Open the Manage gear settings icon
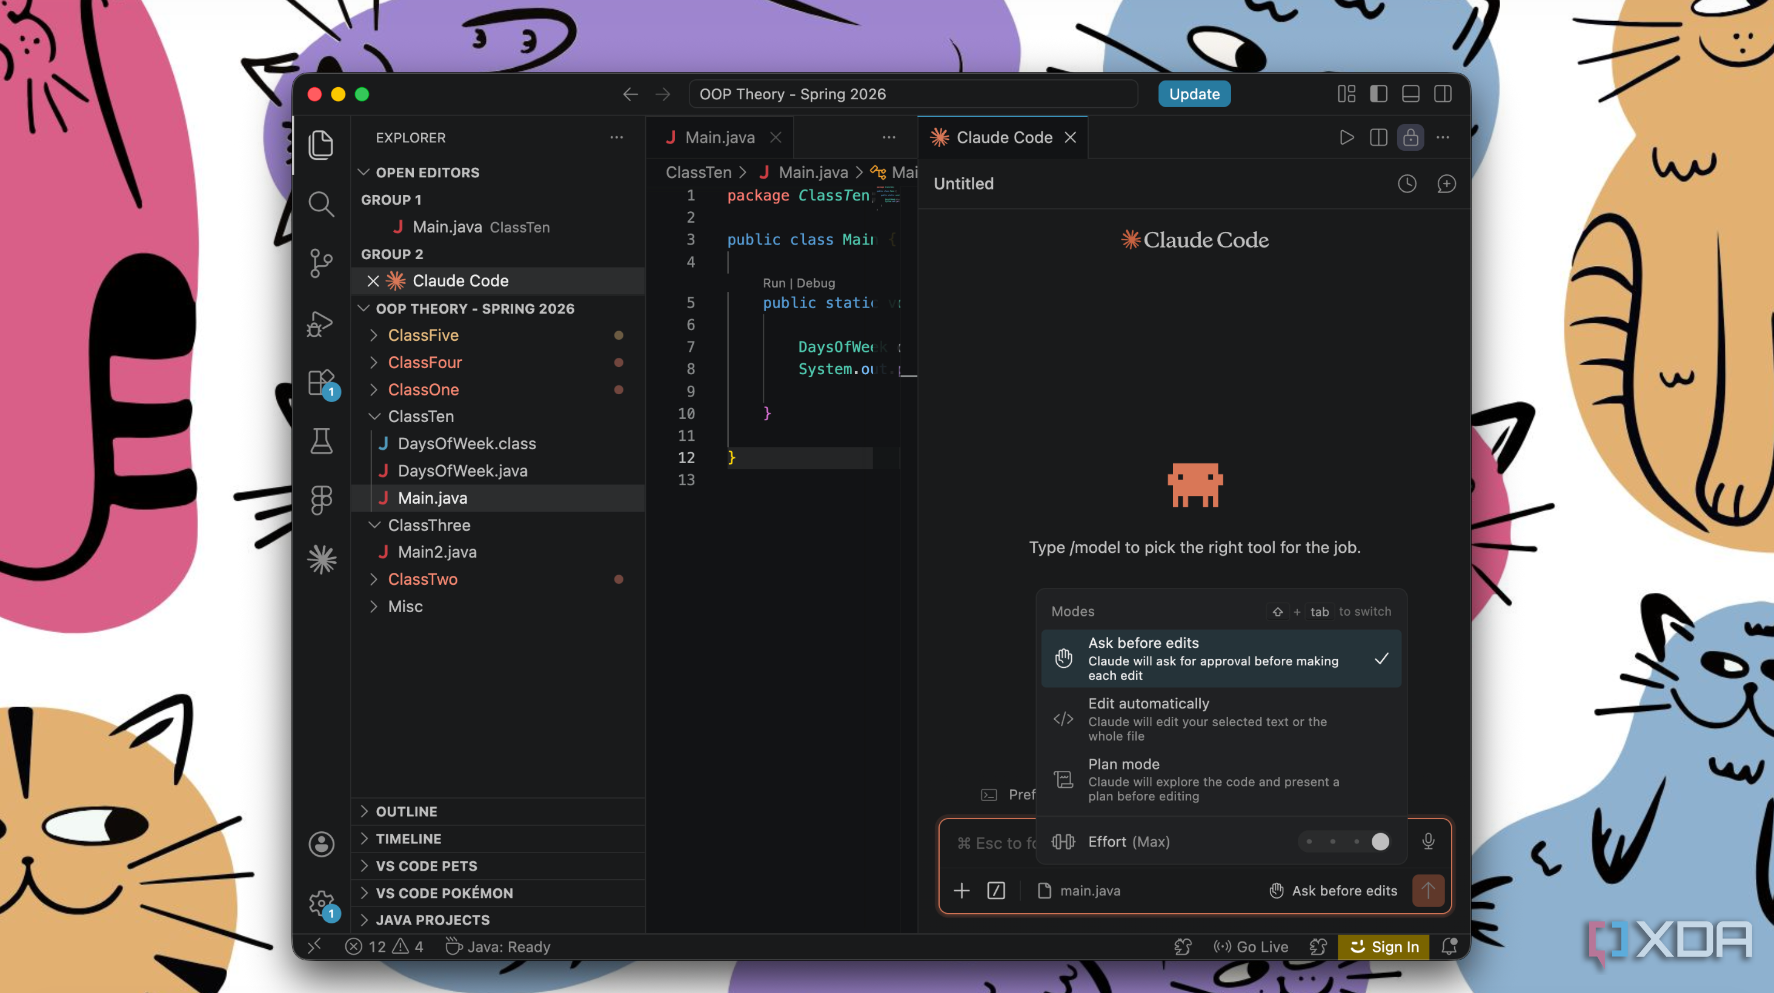The width and height of the screenshot is (1774, 993). click(x=321, y=903)
